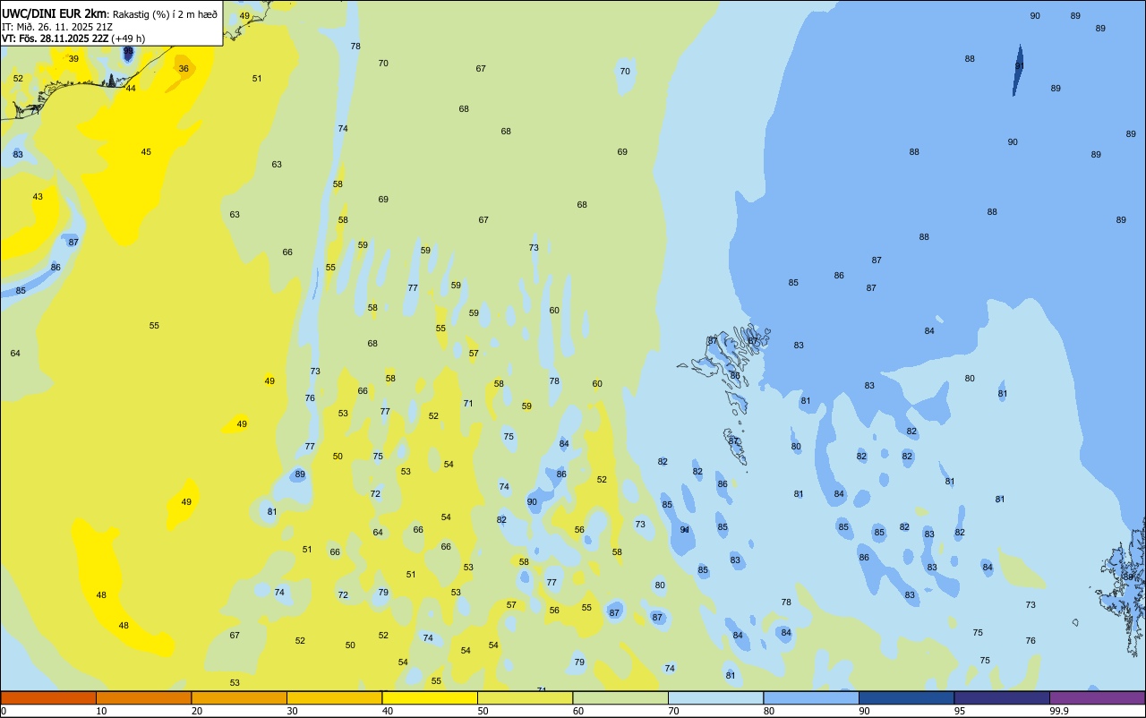Click the 30–40 gold legend swatch
This screenshot has height=718, width=1146.
coord(334,697)
